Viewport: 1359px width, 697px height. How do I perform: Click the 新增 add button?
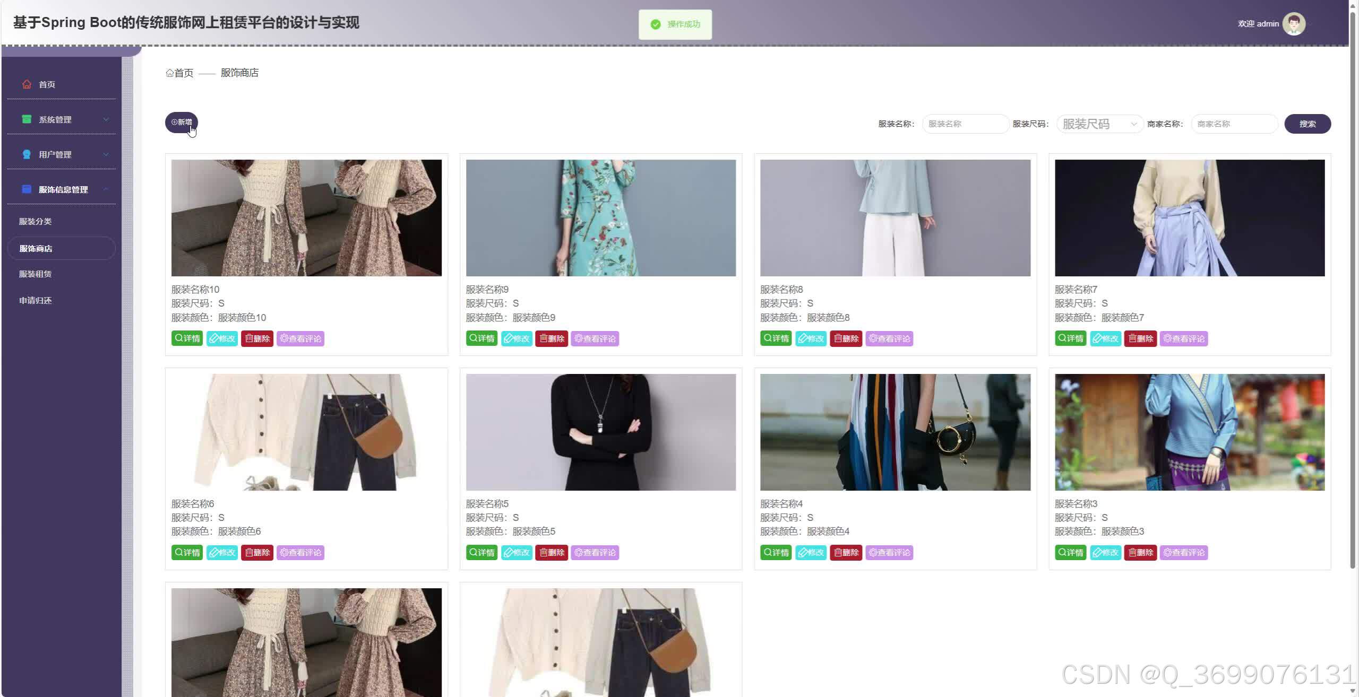[182, 123]
